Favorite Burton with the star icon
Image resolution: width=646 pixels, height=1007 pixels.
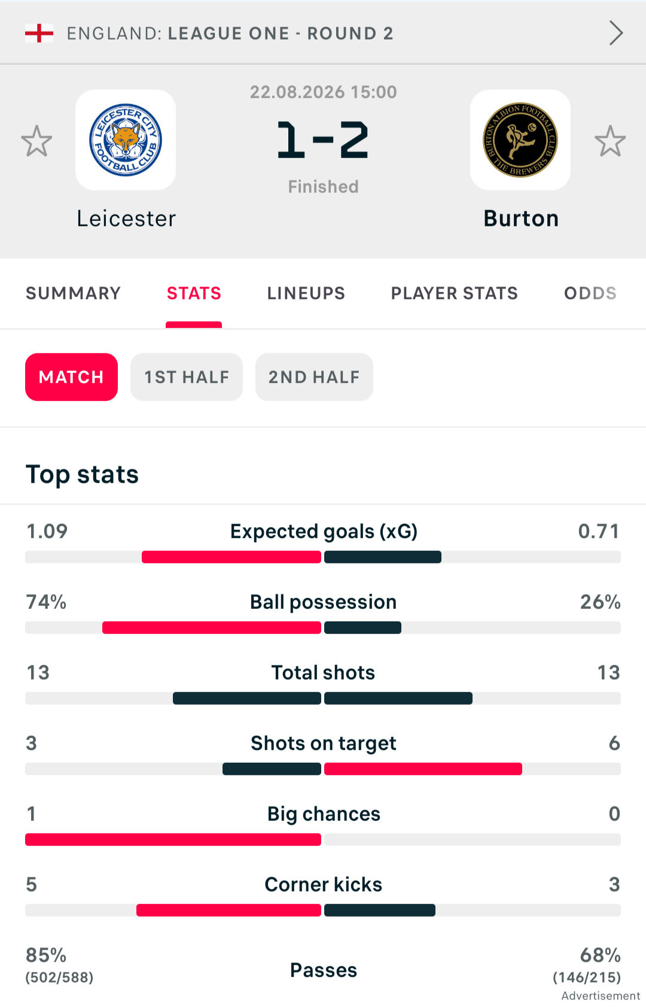click(x=610, y=141)
